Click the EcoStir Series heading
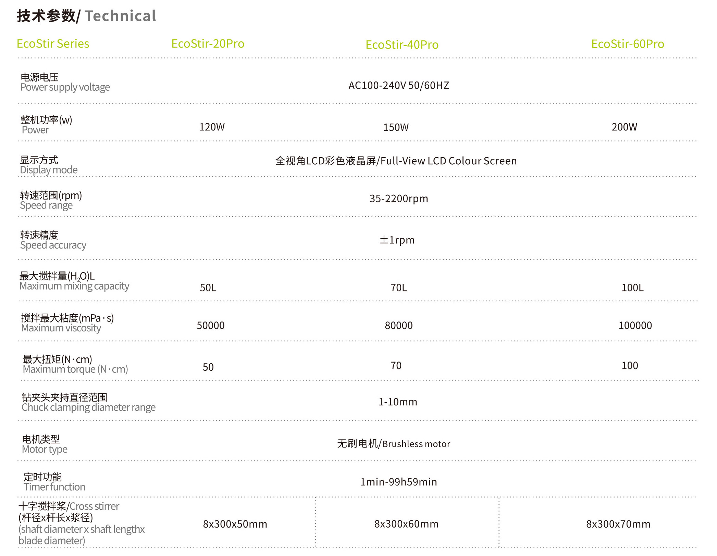This screenshot has width=717, height=556. pyautogui.click(x=53, y=44)
